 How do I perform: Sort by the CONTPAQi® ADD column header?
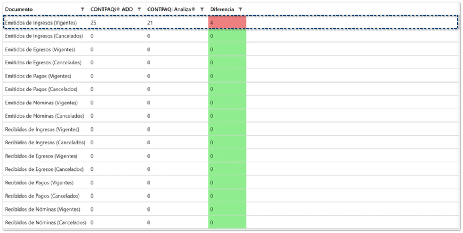(x=111, y=9)
